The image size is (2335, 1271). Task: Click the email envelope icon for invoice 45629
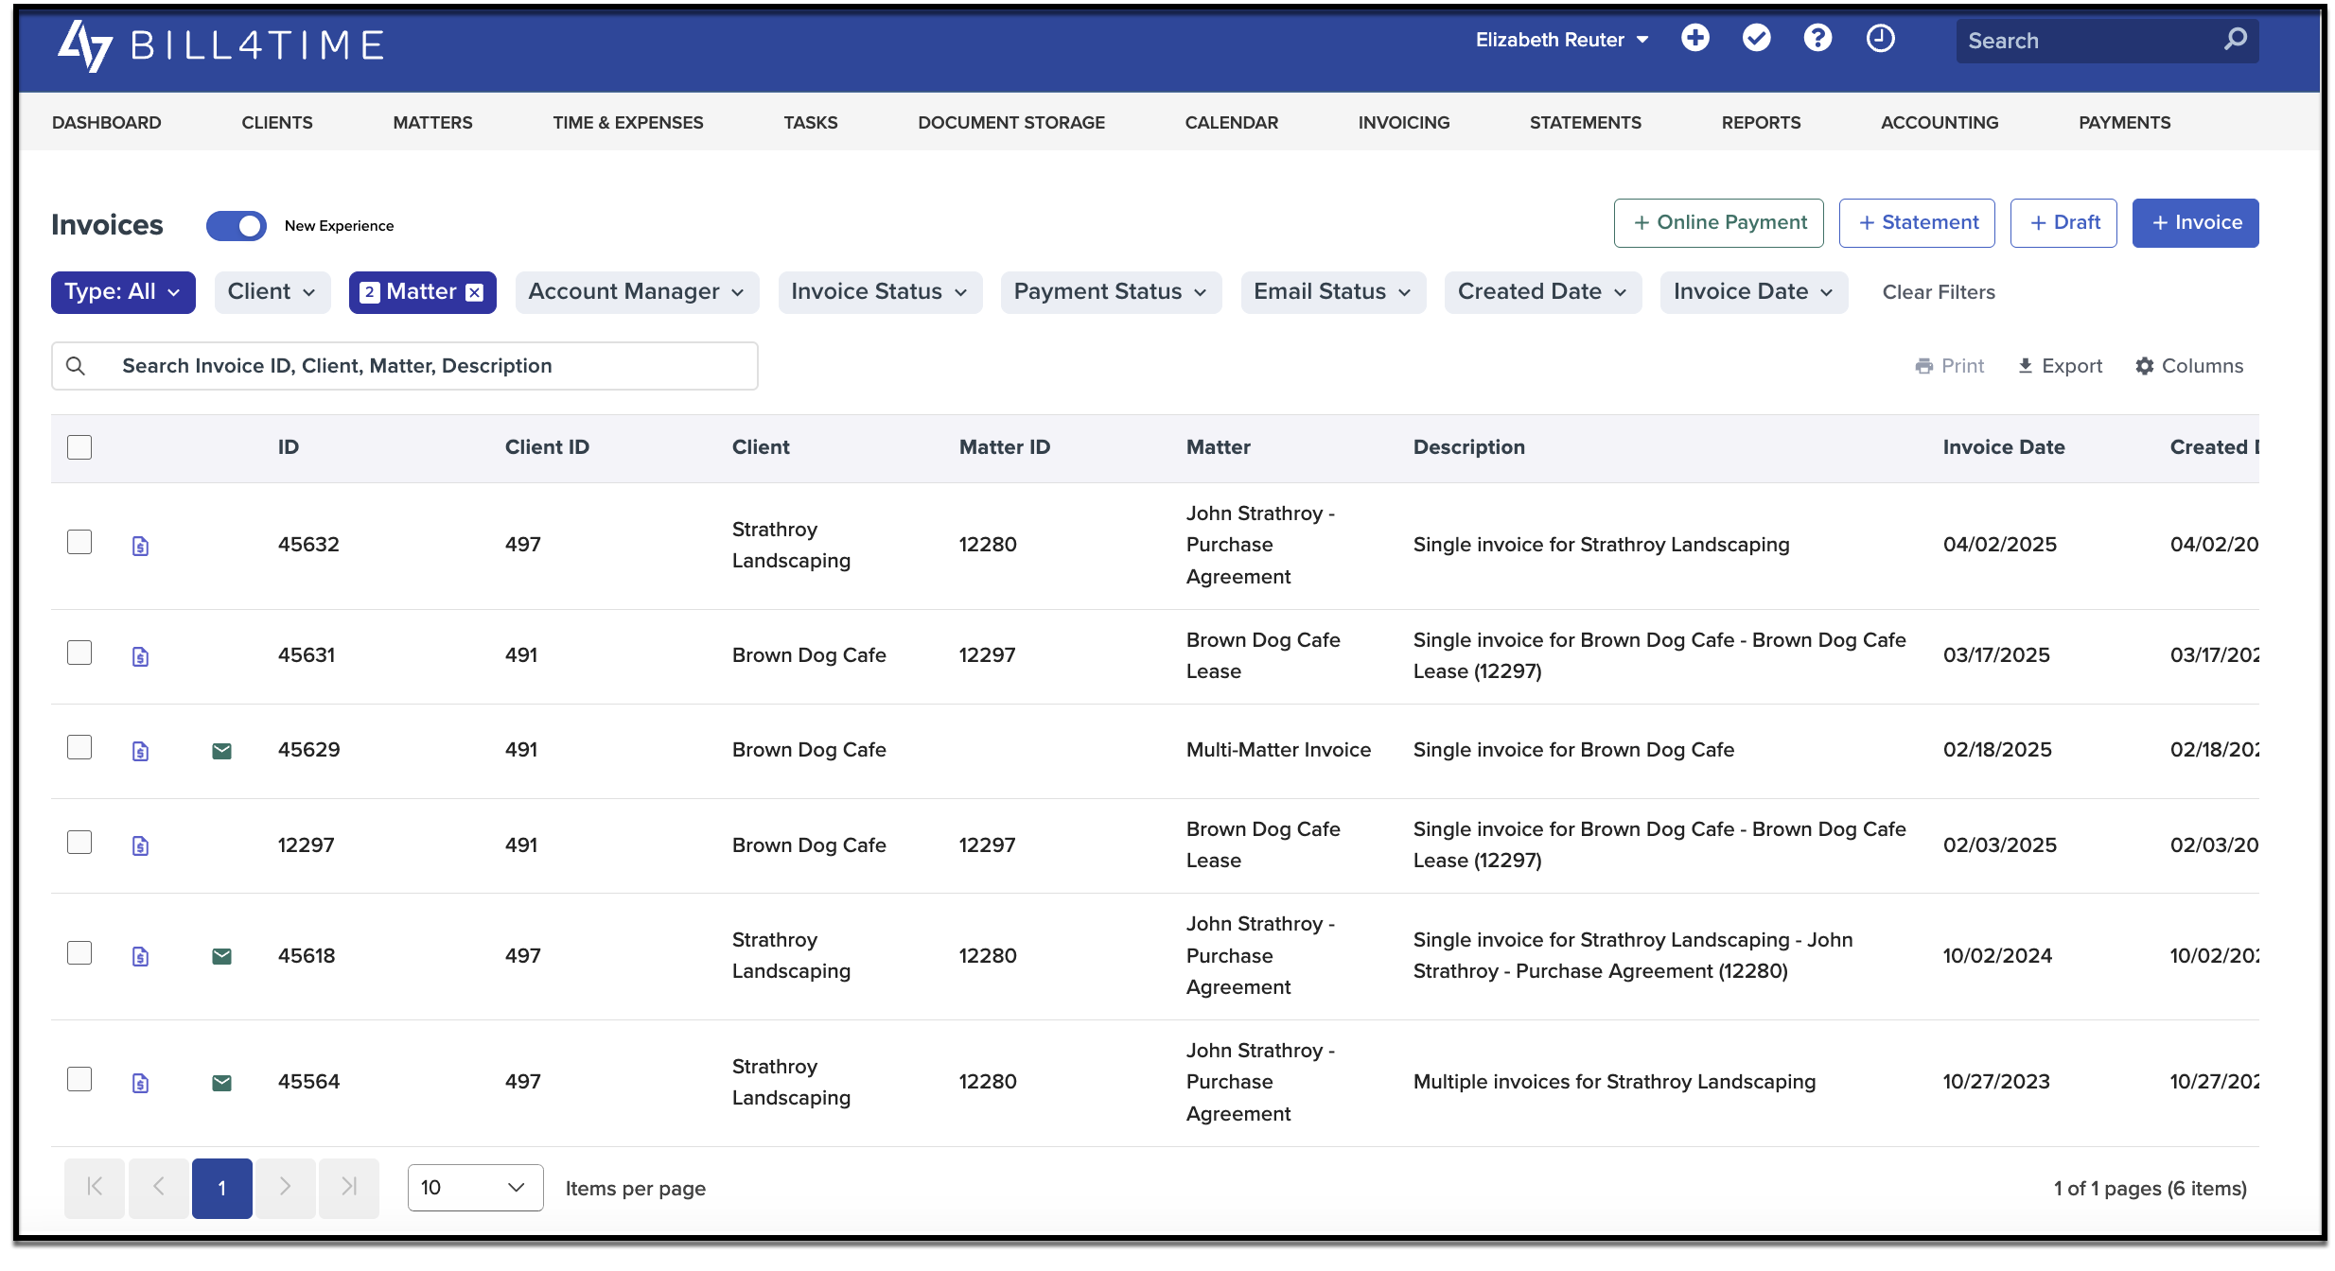(x=221, y=751)
